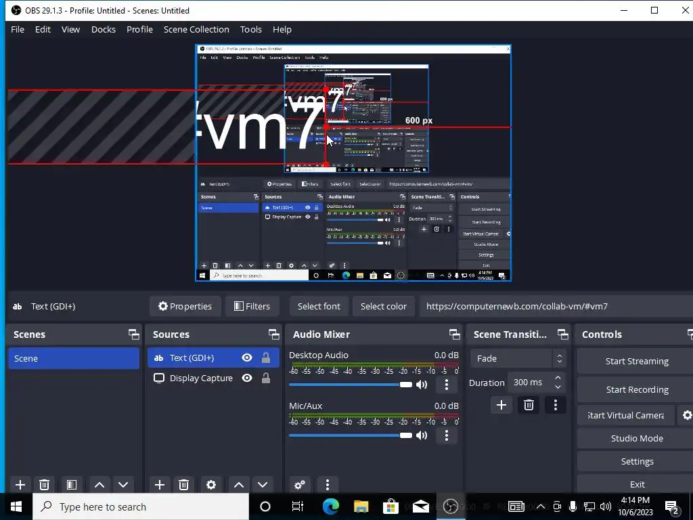Add a new scene with plus icon

(20, 485)
